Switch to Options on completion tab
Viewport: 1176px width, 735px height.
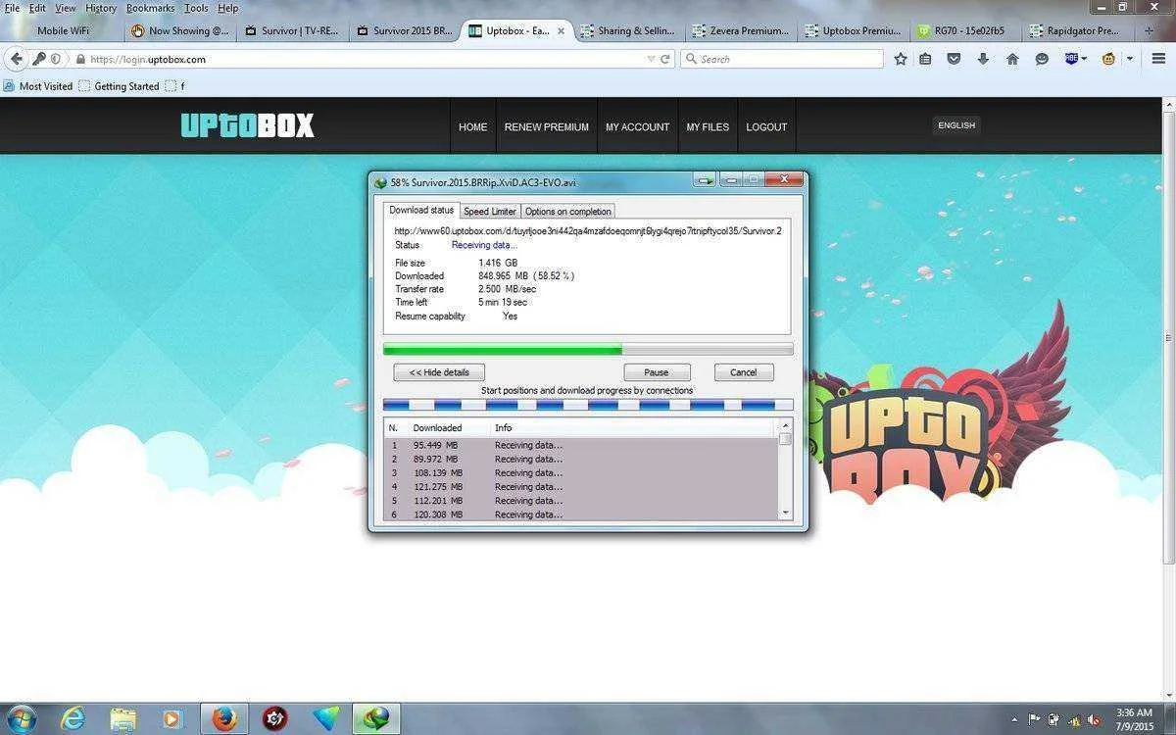point(568,211)
